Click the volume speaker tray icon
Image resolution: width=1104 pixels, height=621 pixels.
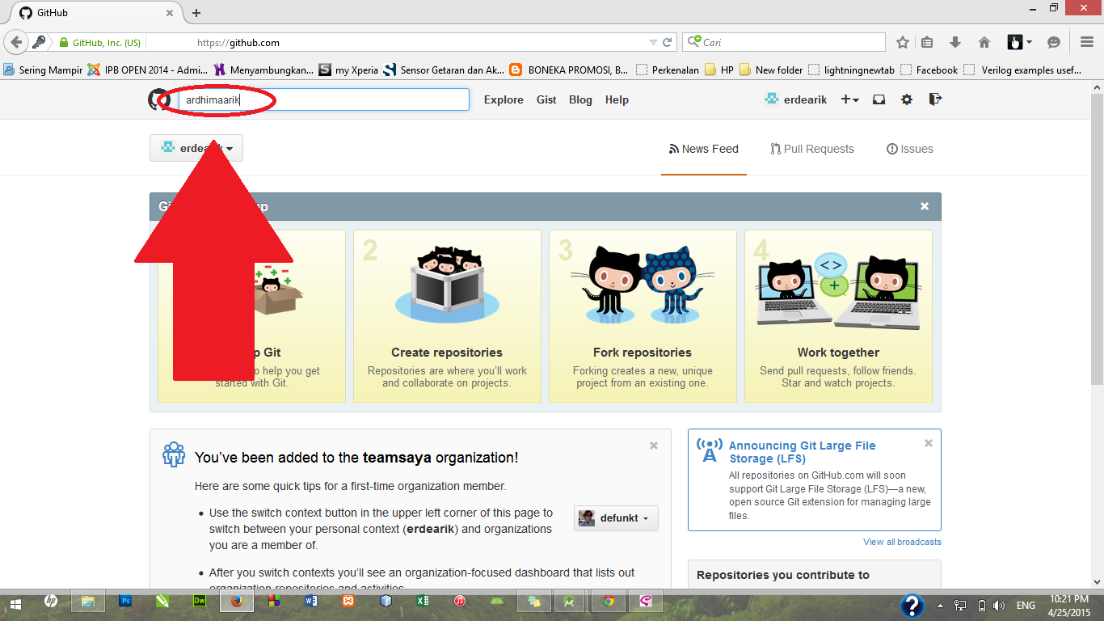click(x=999, y=605)
